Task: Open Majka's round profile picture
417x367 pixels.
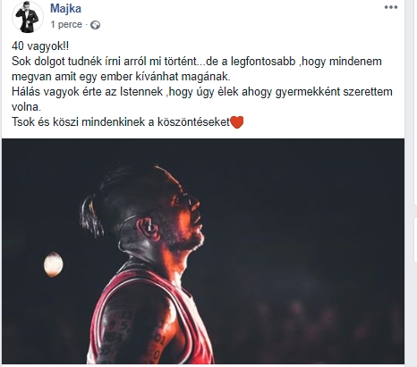Action: 28,17
